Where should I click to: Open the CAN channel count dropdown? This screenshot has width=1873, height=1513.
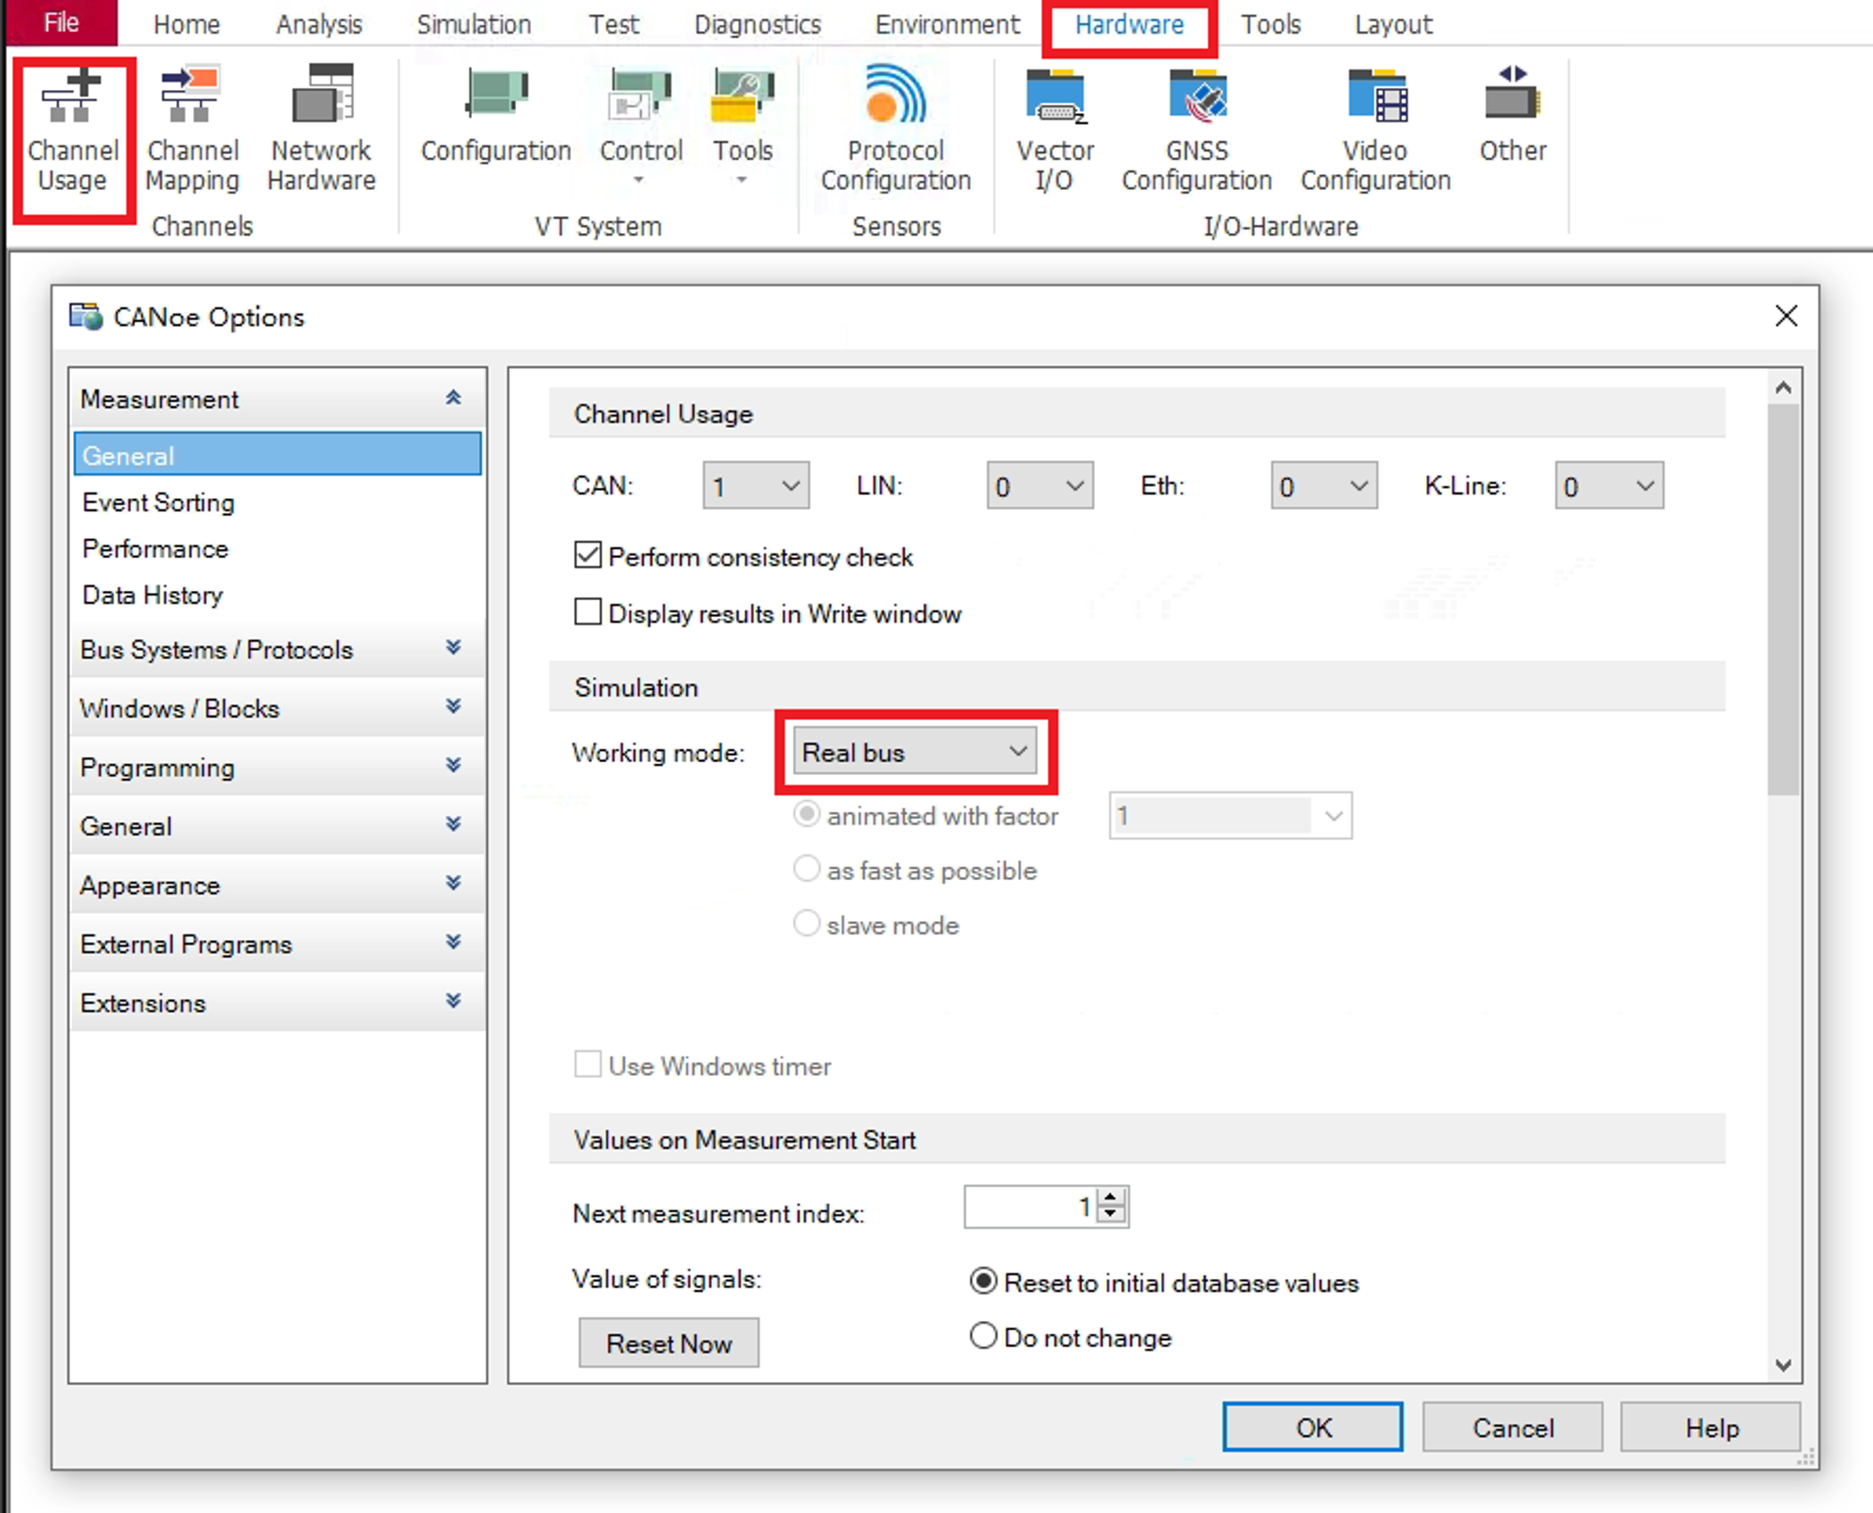(x=756, y=485)
